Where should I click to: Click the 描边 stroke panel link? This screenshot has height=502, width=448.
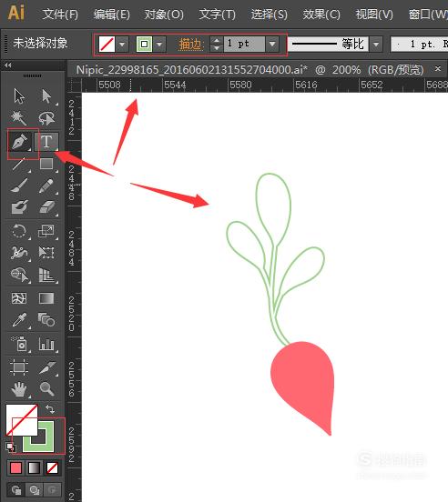pos(191,45)
